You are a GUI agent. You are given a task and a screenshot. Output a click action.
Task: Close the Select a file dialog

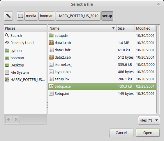tap(158, 4)
